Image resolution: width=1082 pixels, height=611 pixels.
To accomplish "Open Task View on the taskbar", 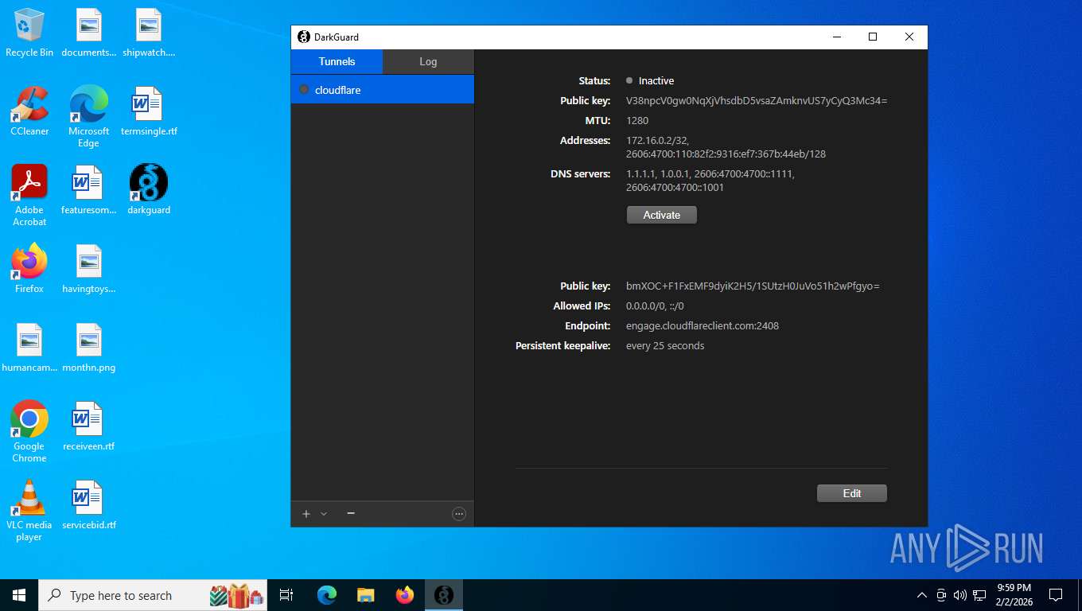I will point(286,595).
